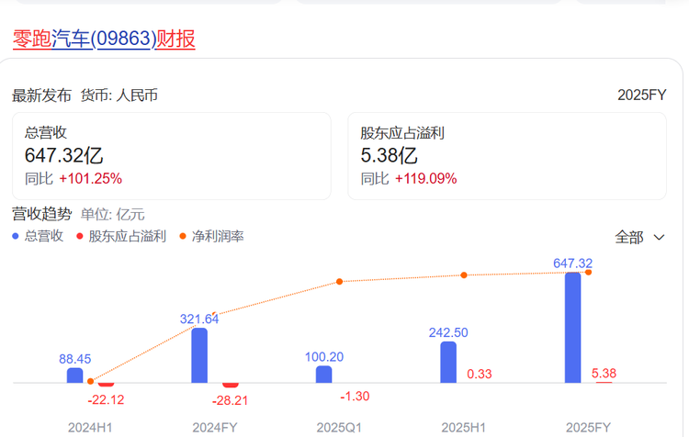
Task: Toggle the 总营收 legend series
Action: click(38, 236)
